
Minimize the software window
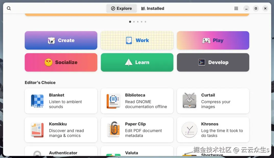pyautogui.click(x=246, y=8)
